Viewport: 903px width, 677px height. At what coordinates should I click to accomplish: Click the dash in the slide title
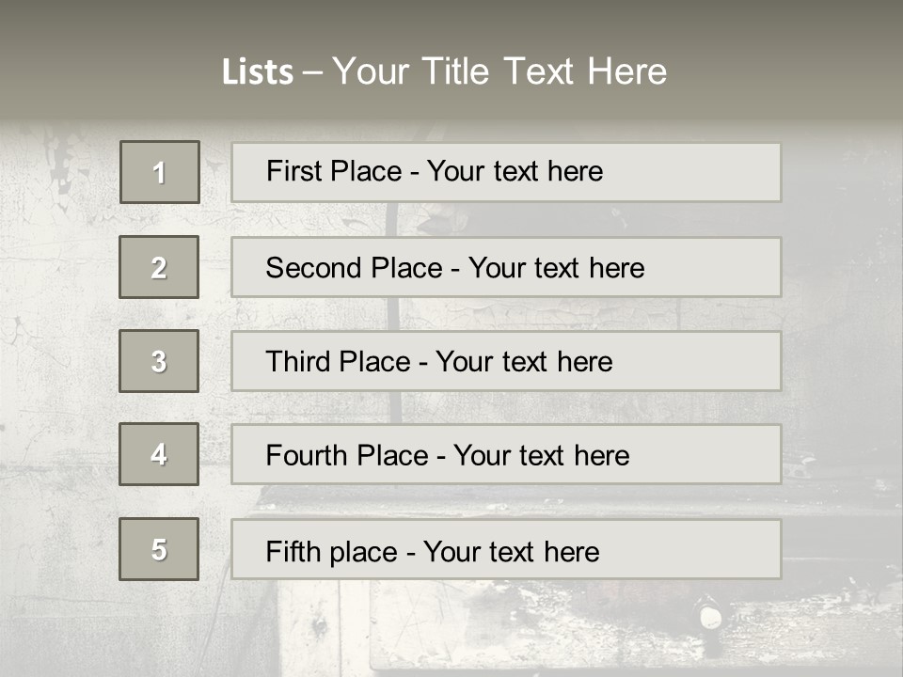click(x=312, y=72)
